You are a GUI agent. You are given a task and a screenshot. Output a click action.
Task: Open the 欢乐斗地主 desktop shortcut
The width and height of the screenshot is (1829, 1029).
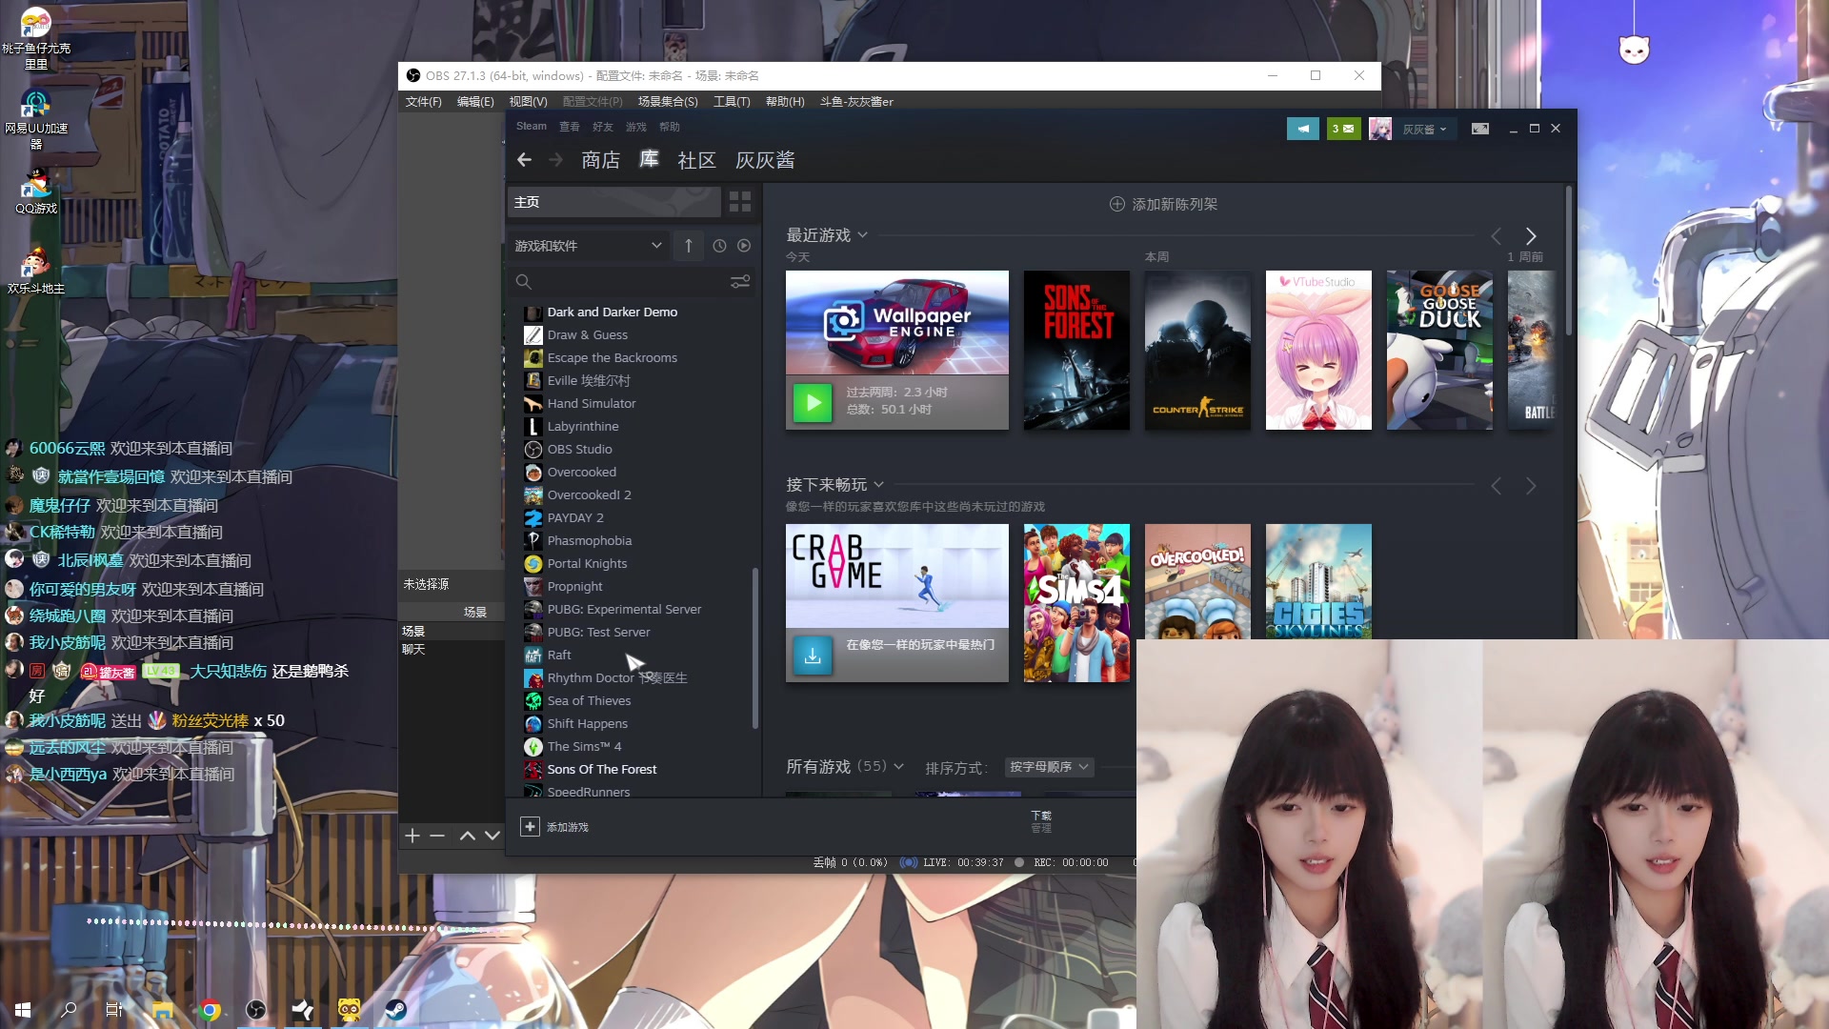pos(36,272)
